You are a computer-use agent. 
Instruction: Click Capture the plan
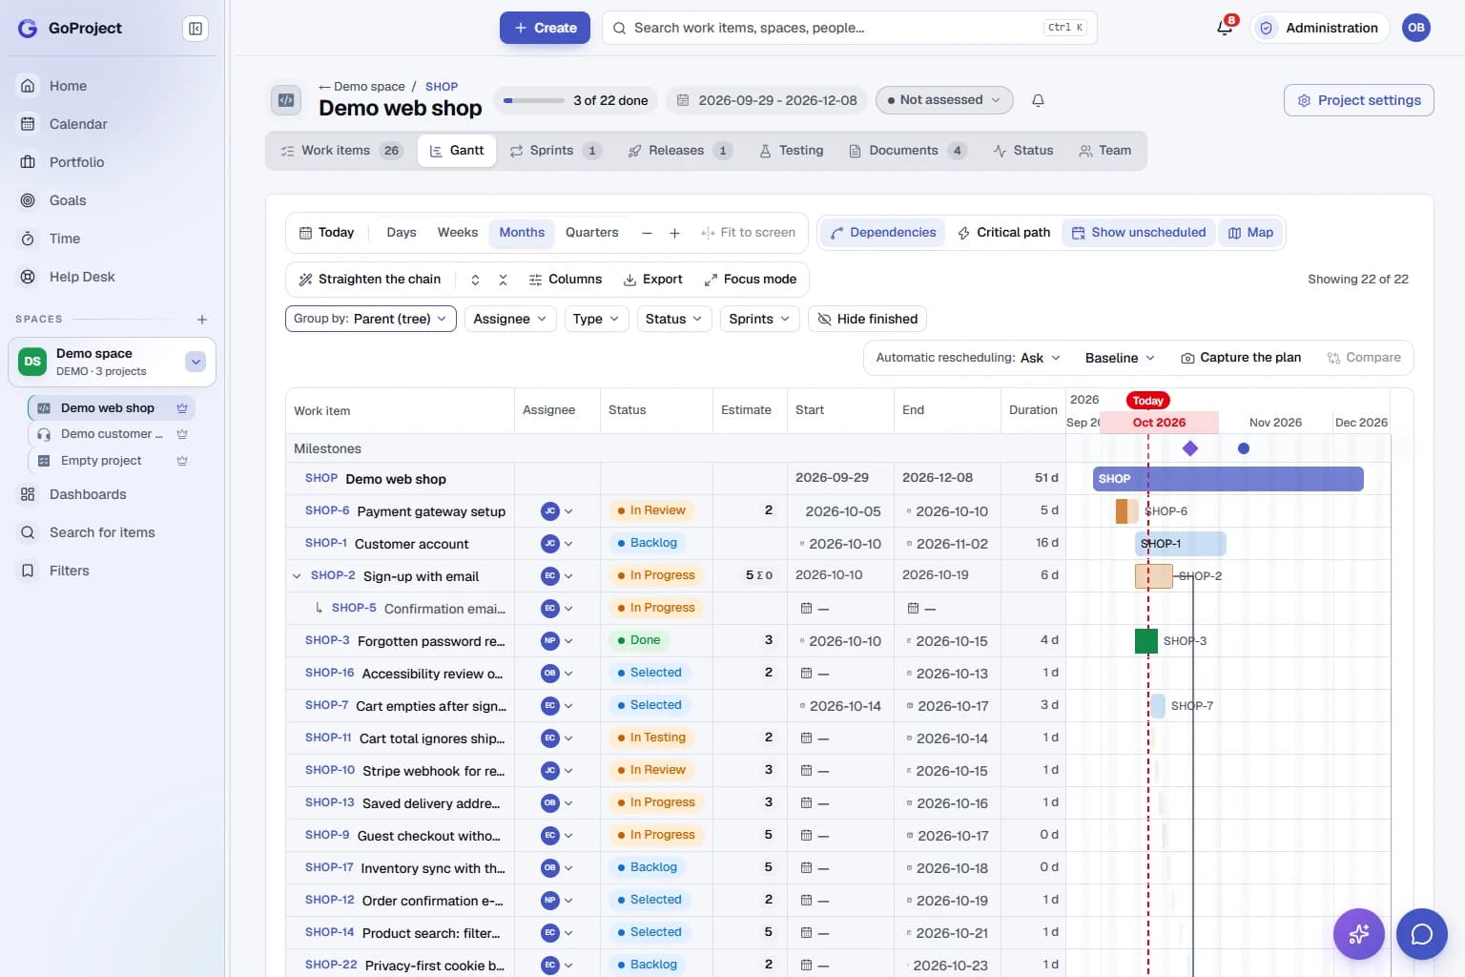point(1241,358)
